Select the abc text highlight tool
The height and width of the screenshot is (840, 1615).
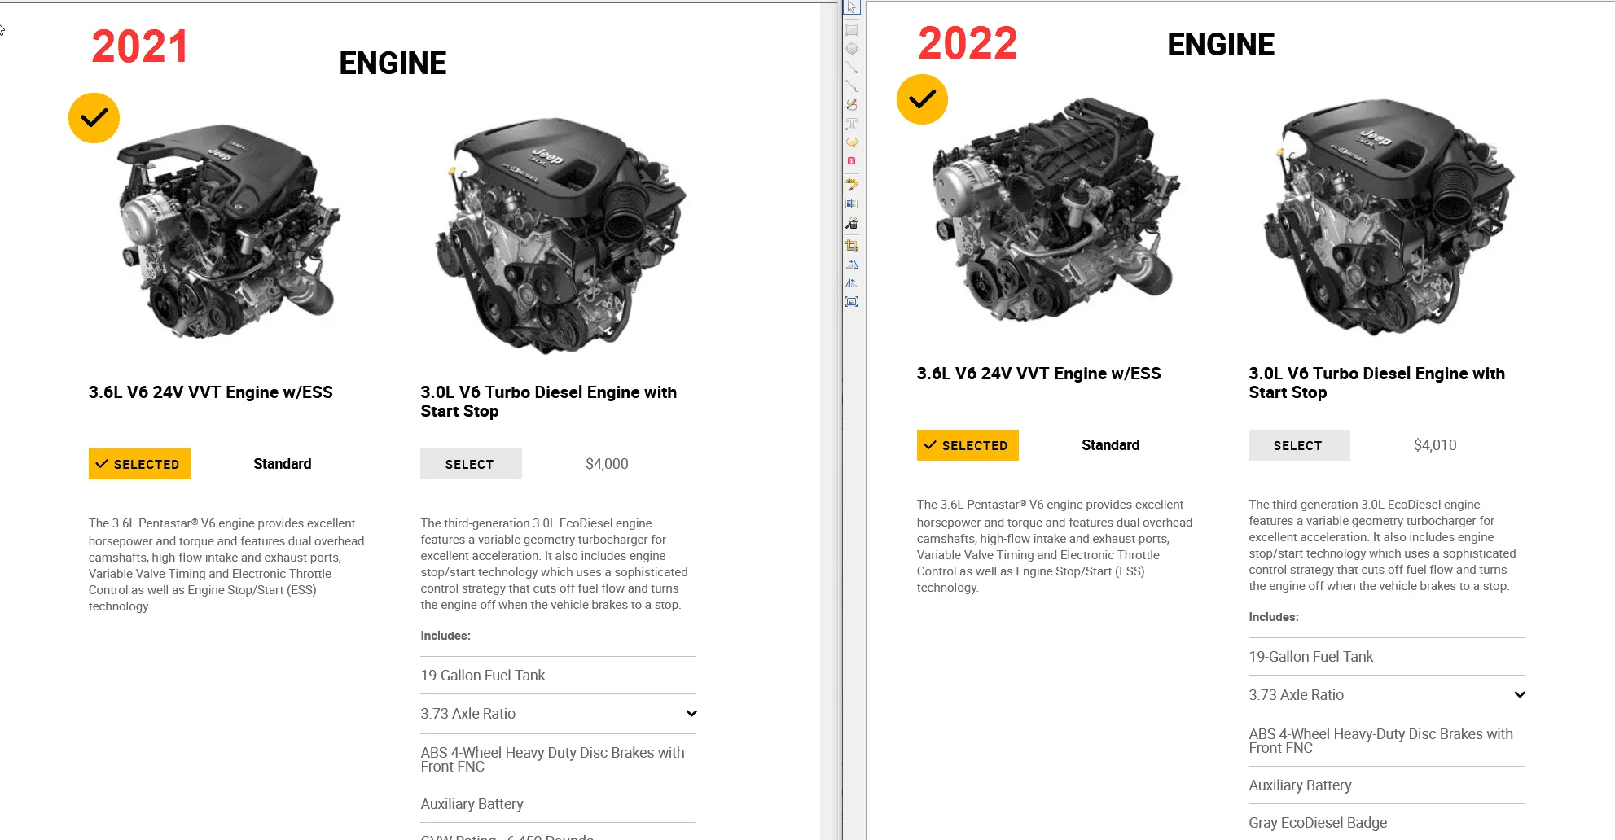(852, 184)
